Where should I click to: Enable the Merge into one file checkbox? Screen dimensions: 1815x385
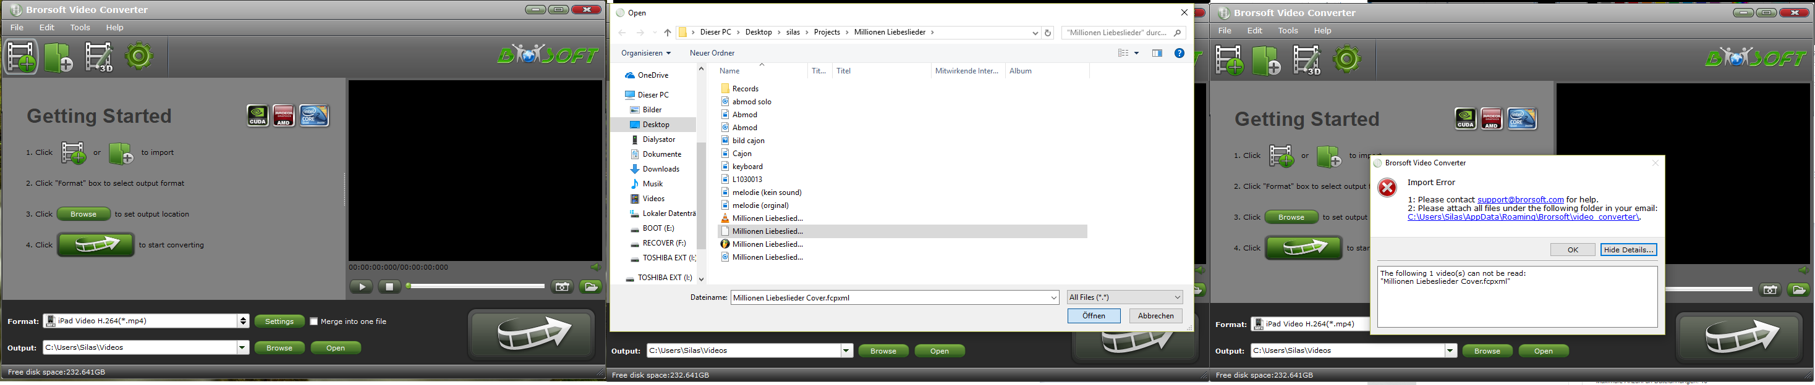(314, 321)
